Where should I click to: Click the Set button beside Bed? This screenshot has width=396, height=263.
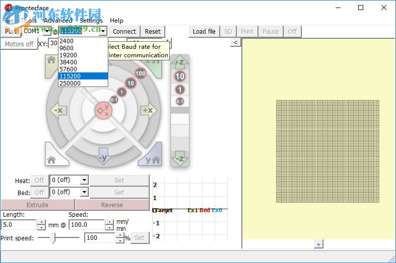[x=119, y=193]
